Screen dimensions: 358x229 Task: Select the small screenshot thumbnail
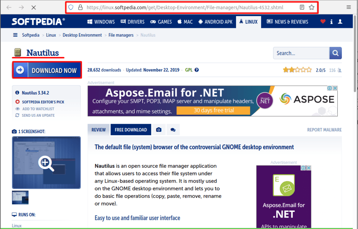coord(20,197)
